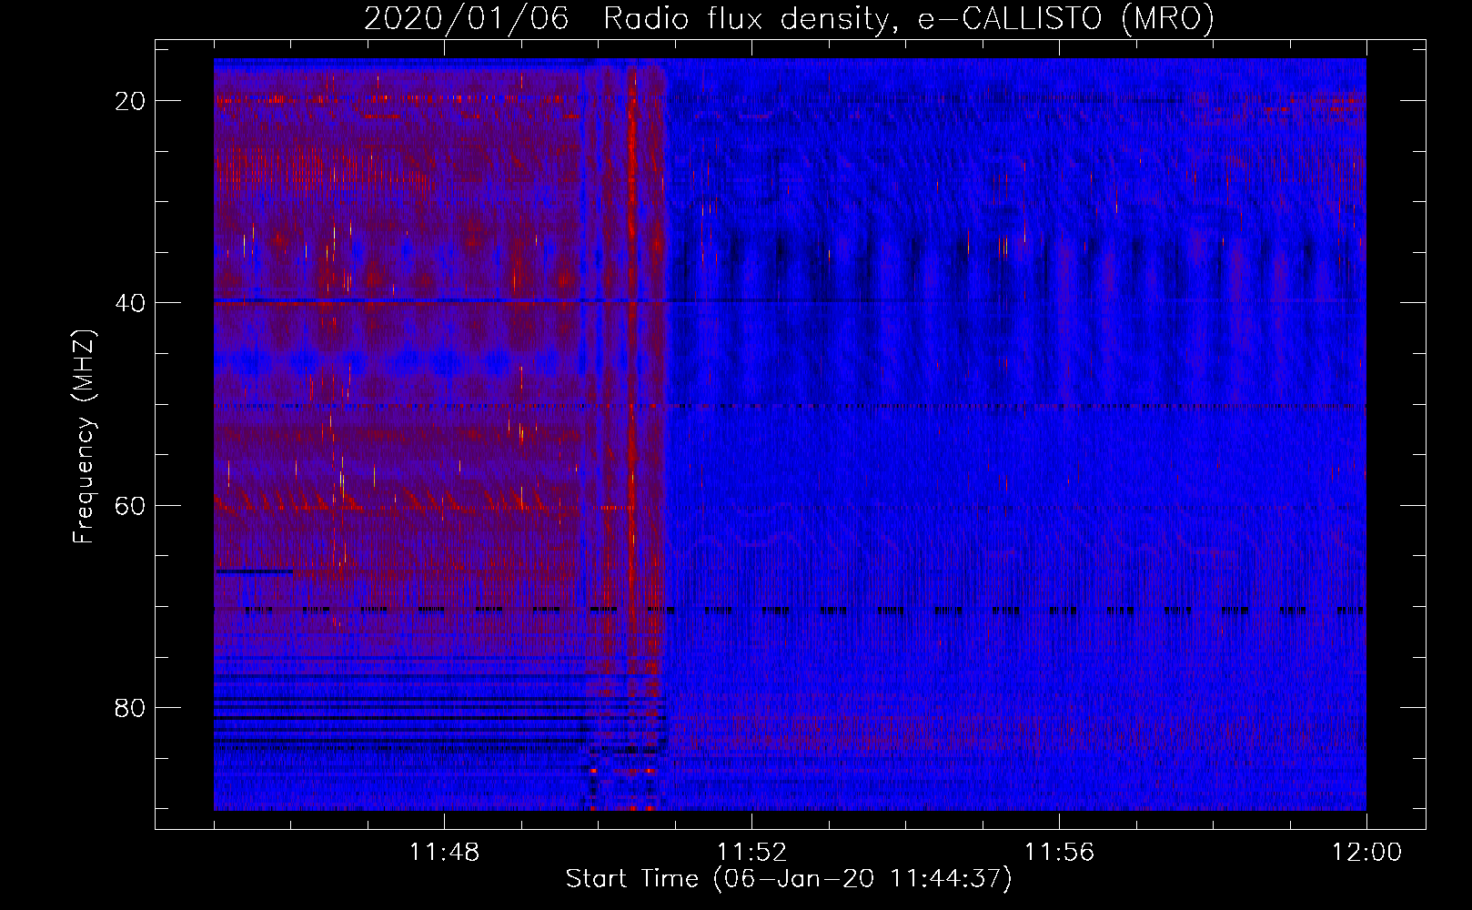Click the 11:52 time tick label
This screenshot has height=910, width=1472.
(x=751, y=853)
